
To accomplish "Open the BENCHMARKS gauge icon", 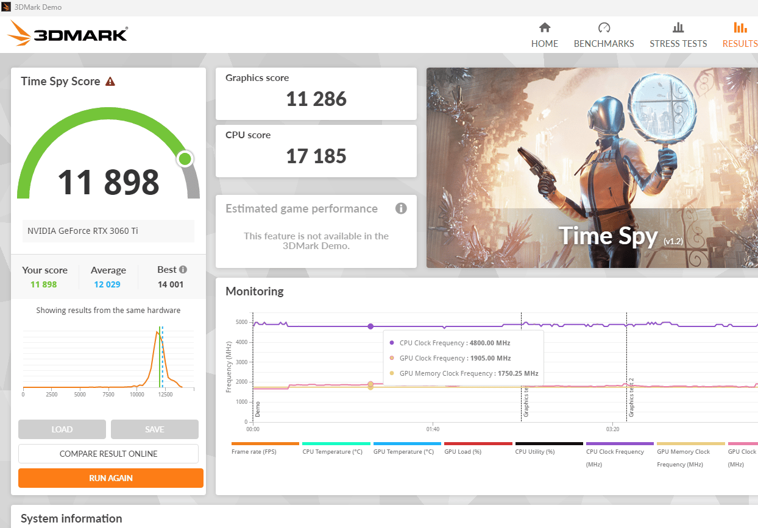I will (x=604, y=27).
